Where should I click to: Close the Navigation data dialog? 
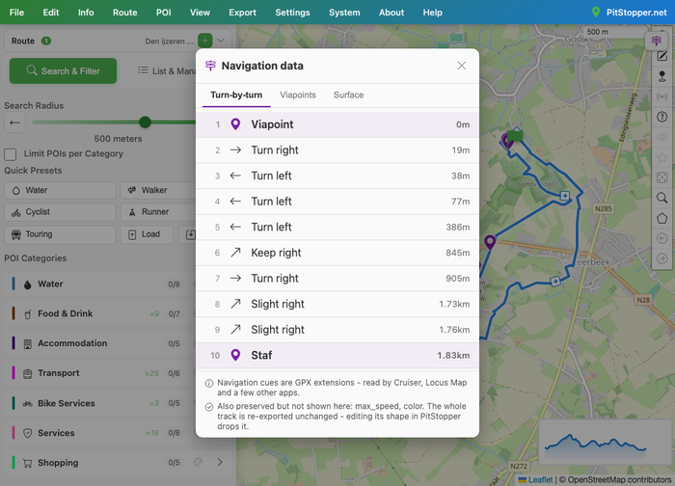click(x=462, y=66)
